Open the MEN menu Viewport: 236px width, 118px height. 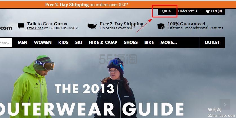click(x=23, y=43)
